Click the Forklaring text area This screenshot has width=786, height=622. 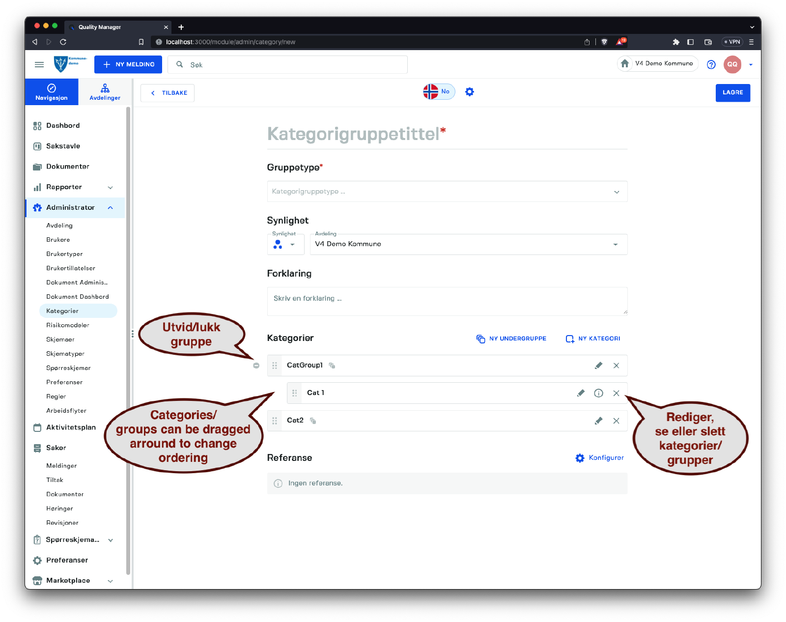point(447,301)
